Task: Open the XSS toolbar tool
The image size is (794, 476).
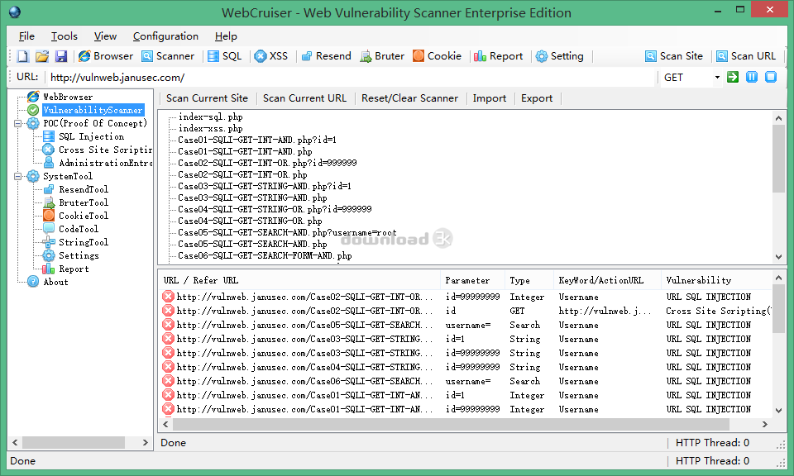Action: 271,56
